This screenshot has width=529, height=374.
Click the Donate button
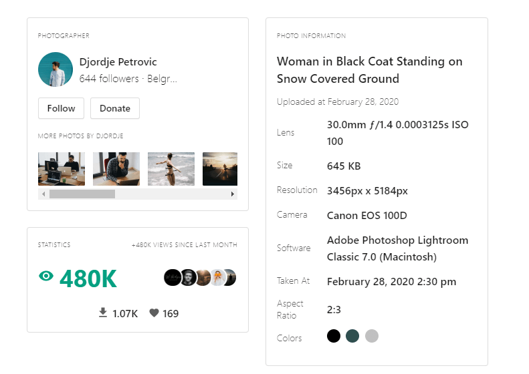pos(115,108)
